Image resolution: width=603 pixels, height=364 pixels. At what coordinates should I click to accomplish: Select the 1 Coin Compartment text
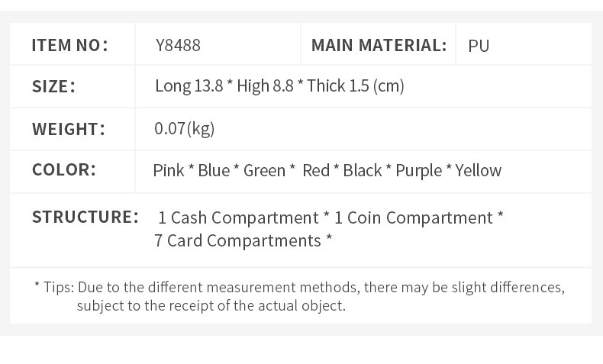[x=414, y=217]
